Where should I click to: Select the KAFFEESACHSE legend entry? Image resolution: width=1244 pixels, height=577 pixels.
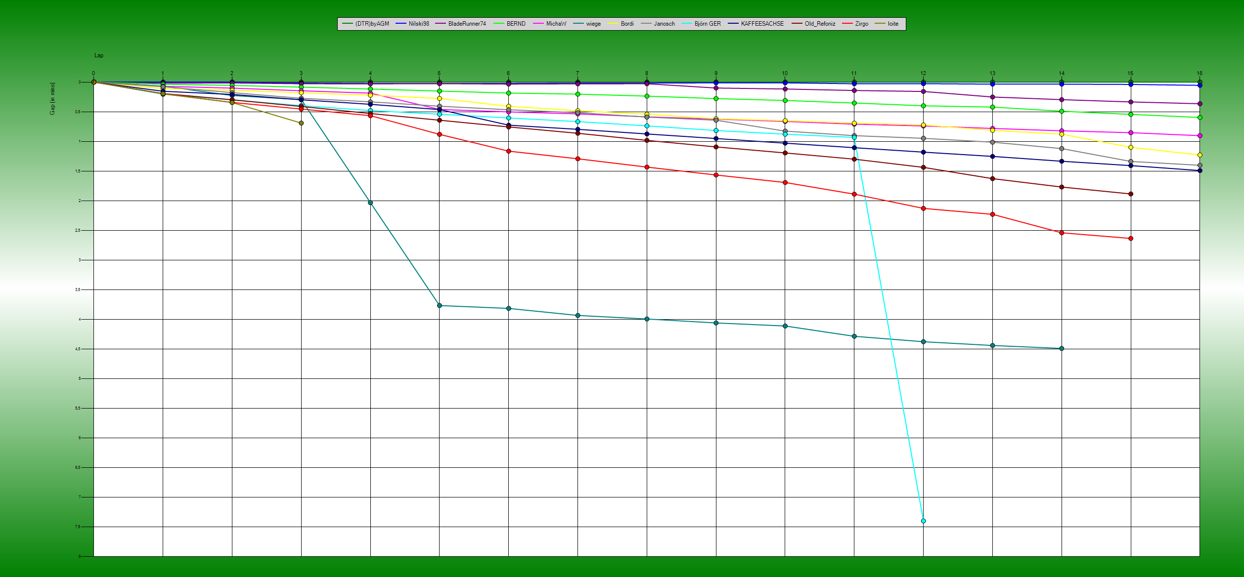tap(756, 24)
